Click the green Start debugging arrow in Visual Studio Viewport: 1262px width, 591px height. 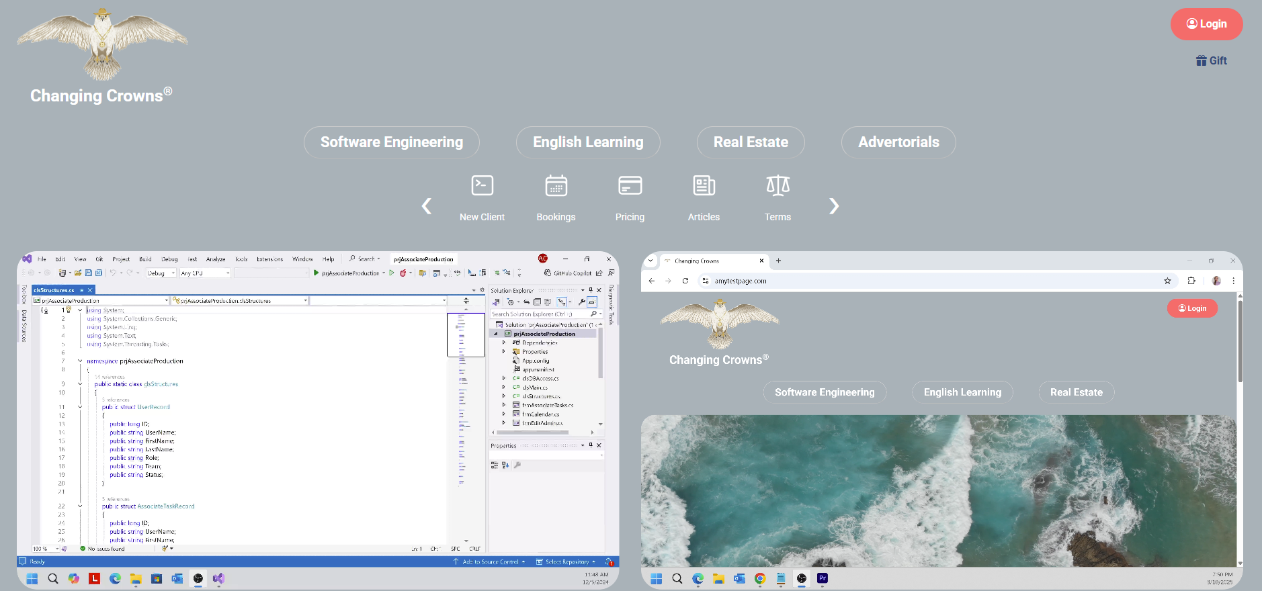click(x=317, y=273)
